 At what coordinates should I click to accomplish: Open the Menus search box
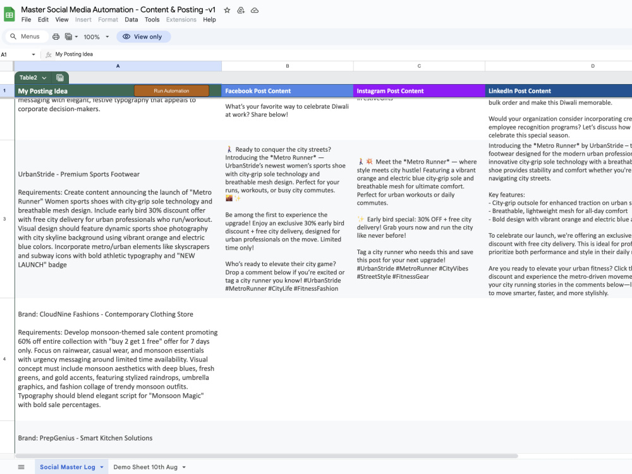pos(26,37)
